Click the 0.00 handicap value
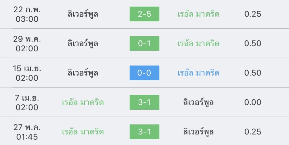The height and width of the screenshot is (145, 289). click(253, 102)
